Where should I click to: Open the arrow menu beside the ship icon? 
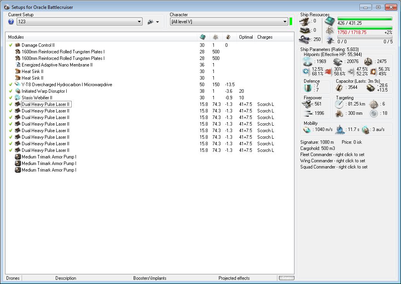157,22
